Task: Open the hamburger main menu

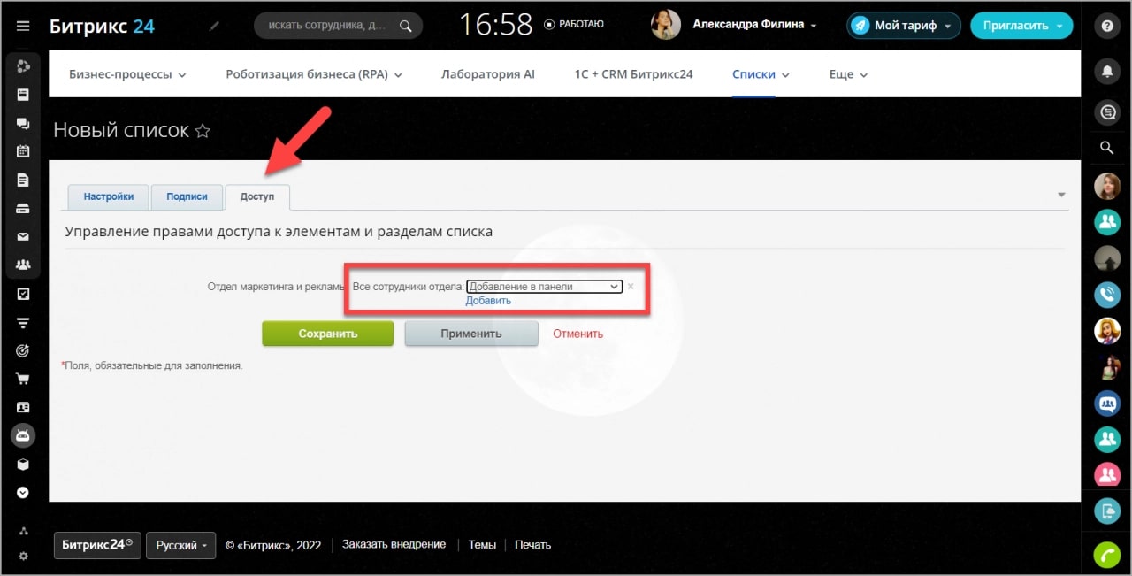Action: point(23,26)
